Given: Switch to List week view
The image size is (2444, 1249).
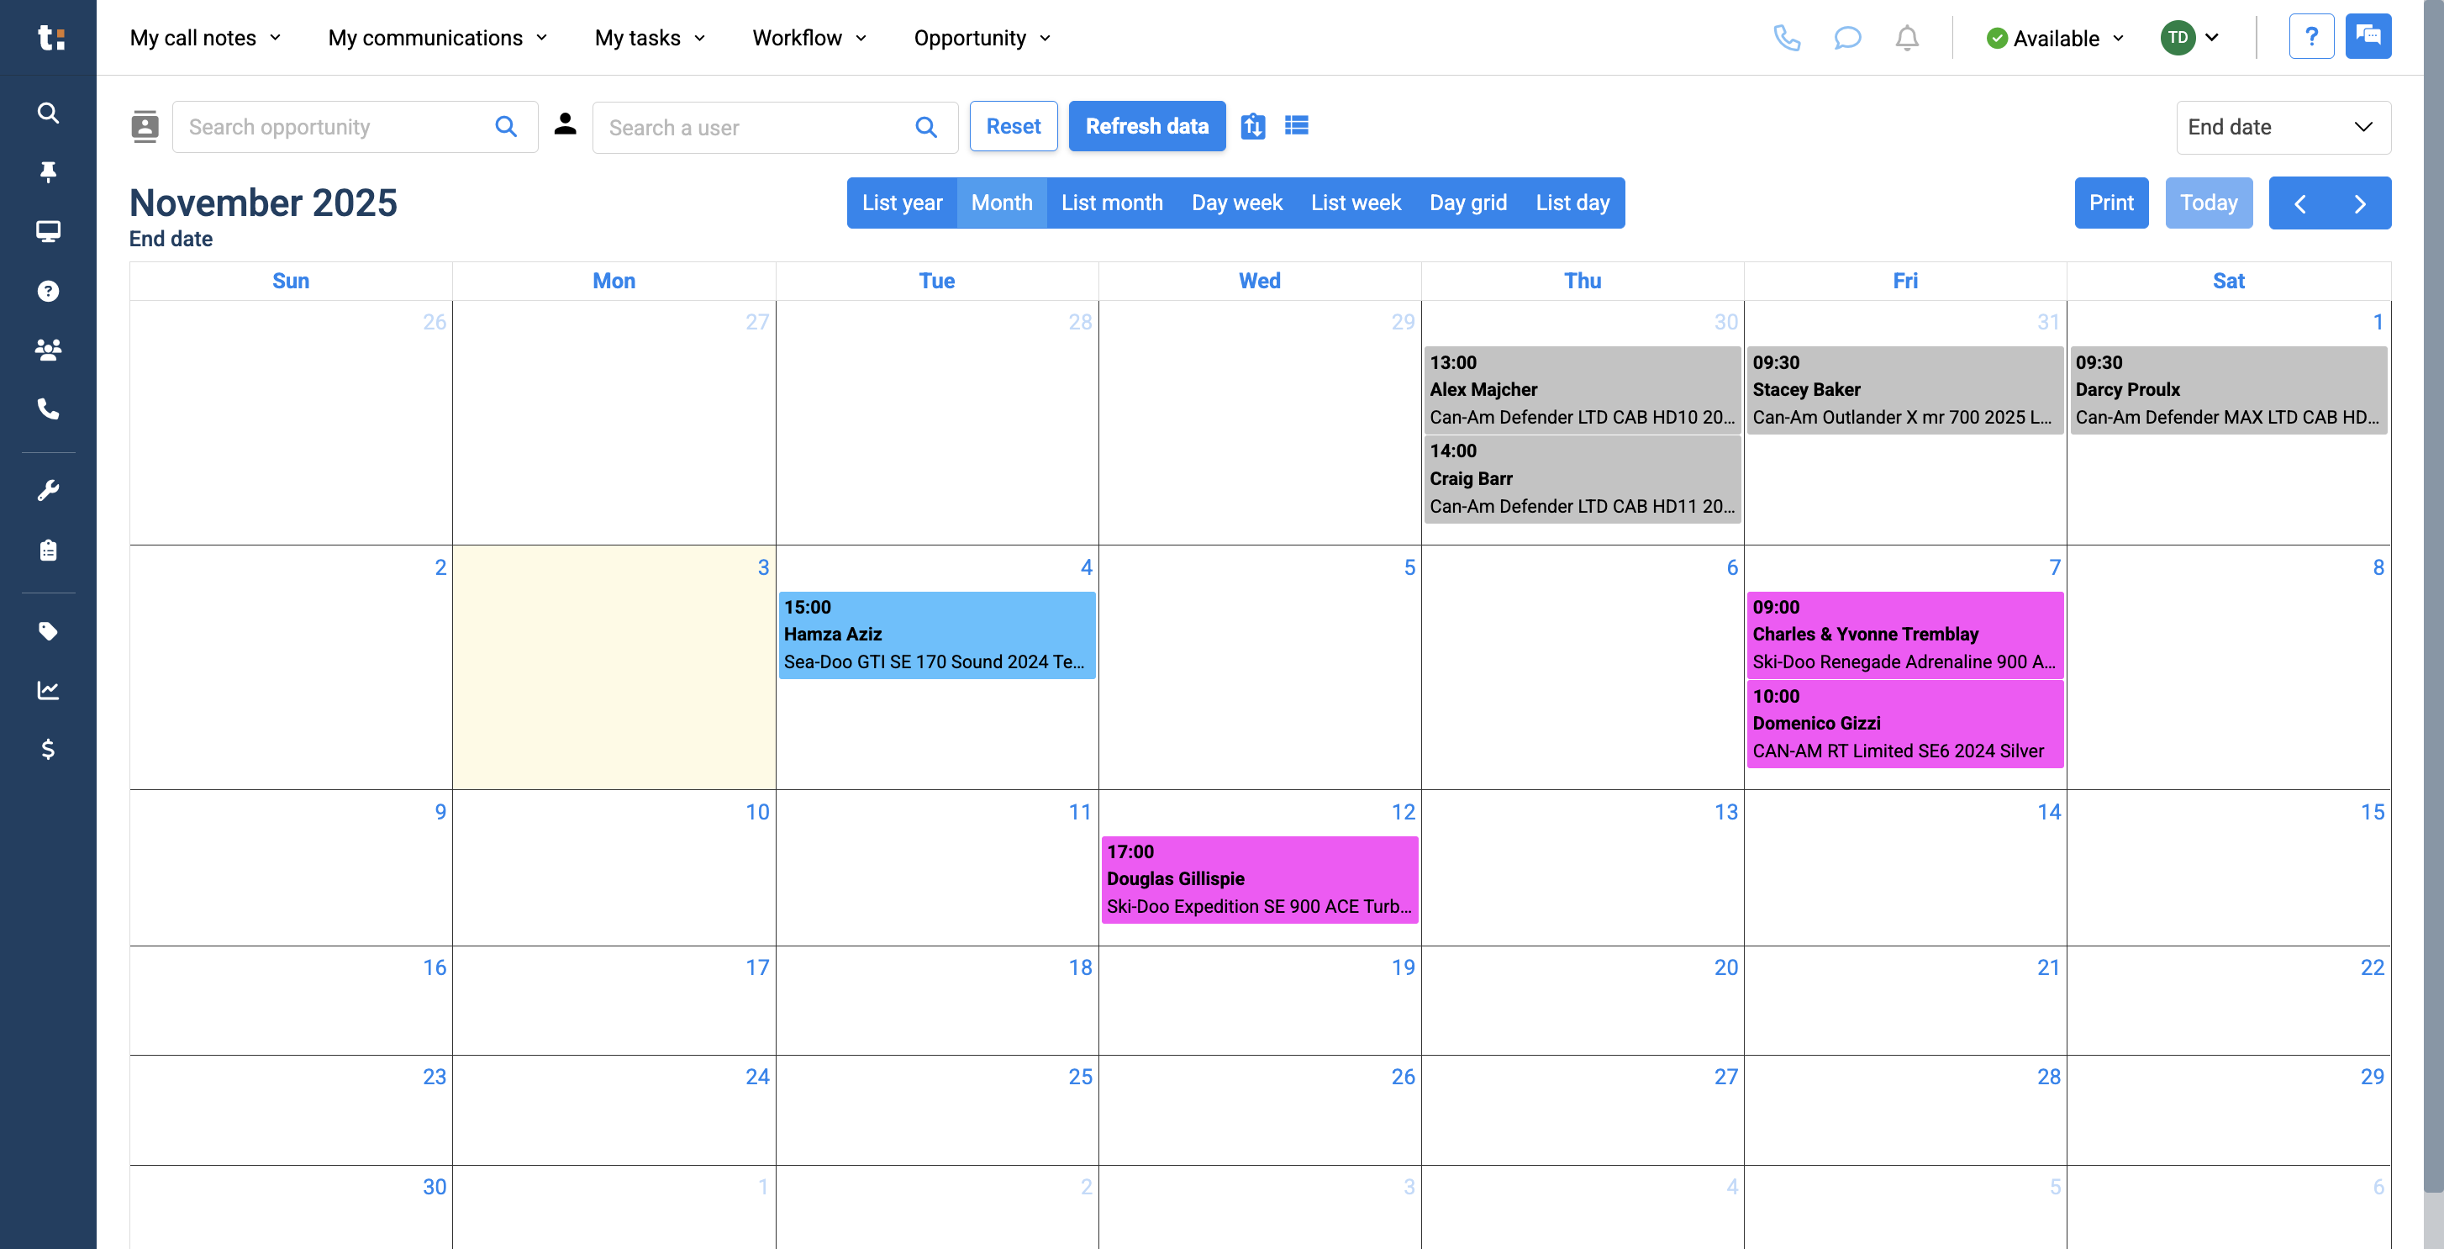Looking at the screenshot, I should [1356, 203].
